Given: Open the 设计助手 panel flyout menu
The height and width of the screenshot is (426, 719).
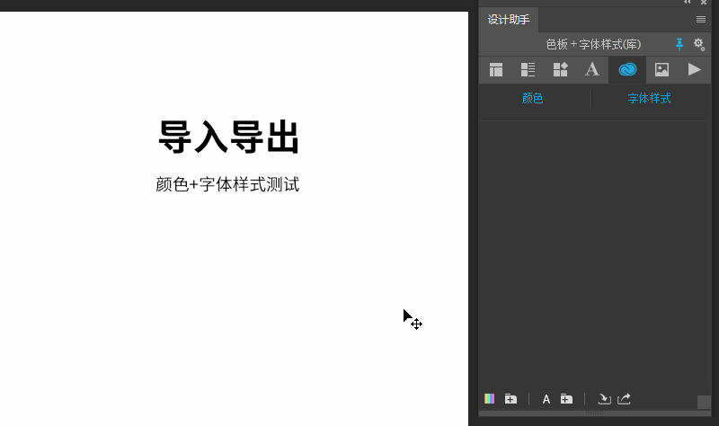Looking at the screenshot, I should [701, 19].
